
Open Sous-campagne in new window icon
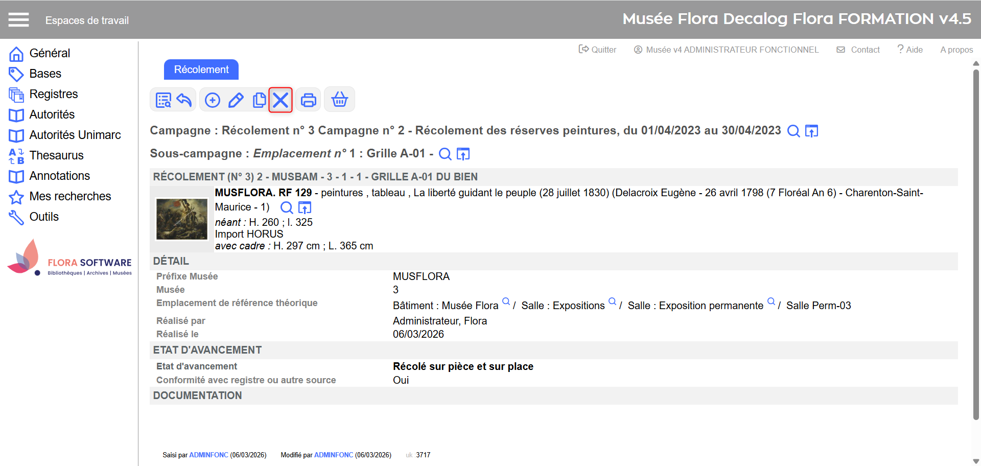pos(463,154)
